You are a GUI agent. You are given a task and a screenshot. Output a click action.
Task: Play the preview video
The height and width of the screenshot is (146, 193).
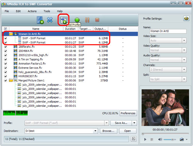click(x=145, y=139)
